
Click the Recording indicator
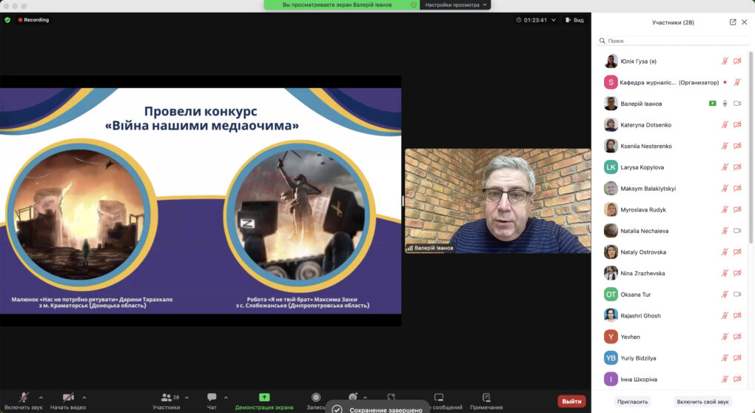(34, 20)
